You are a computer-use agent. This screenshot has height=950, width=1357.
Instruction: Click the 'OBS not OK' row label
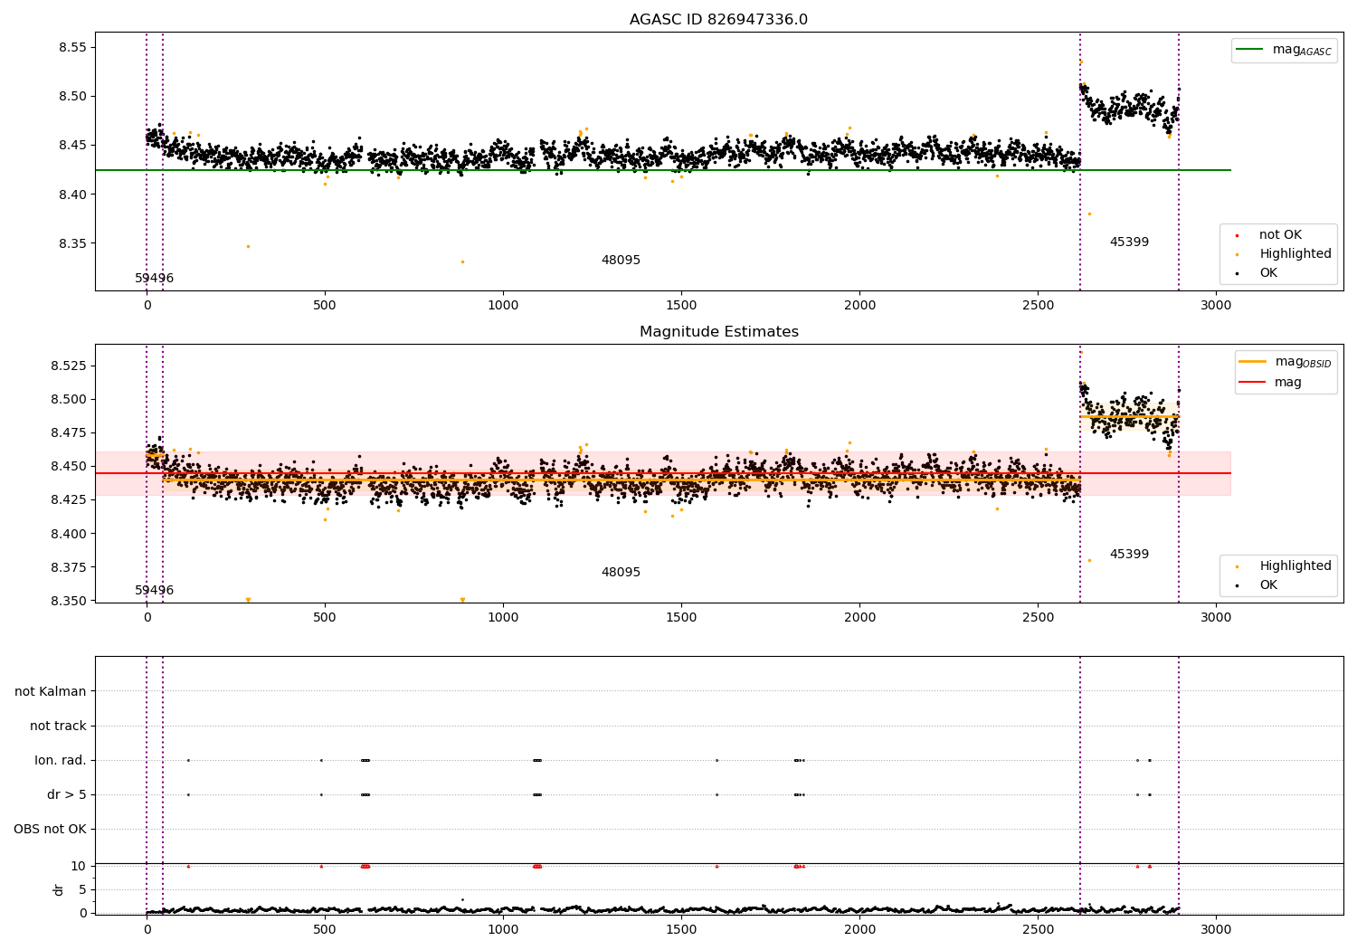(50, 829)
